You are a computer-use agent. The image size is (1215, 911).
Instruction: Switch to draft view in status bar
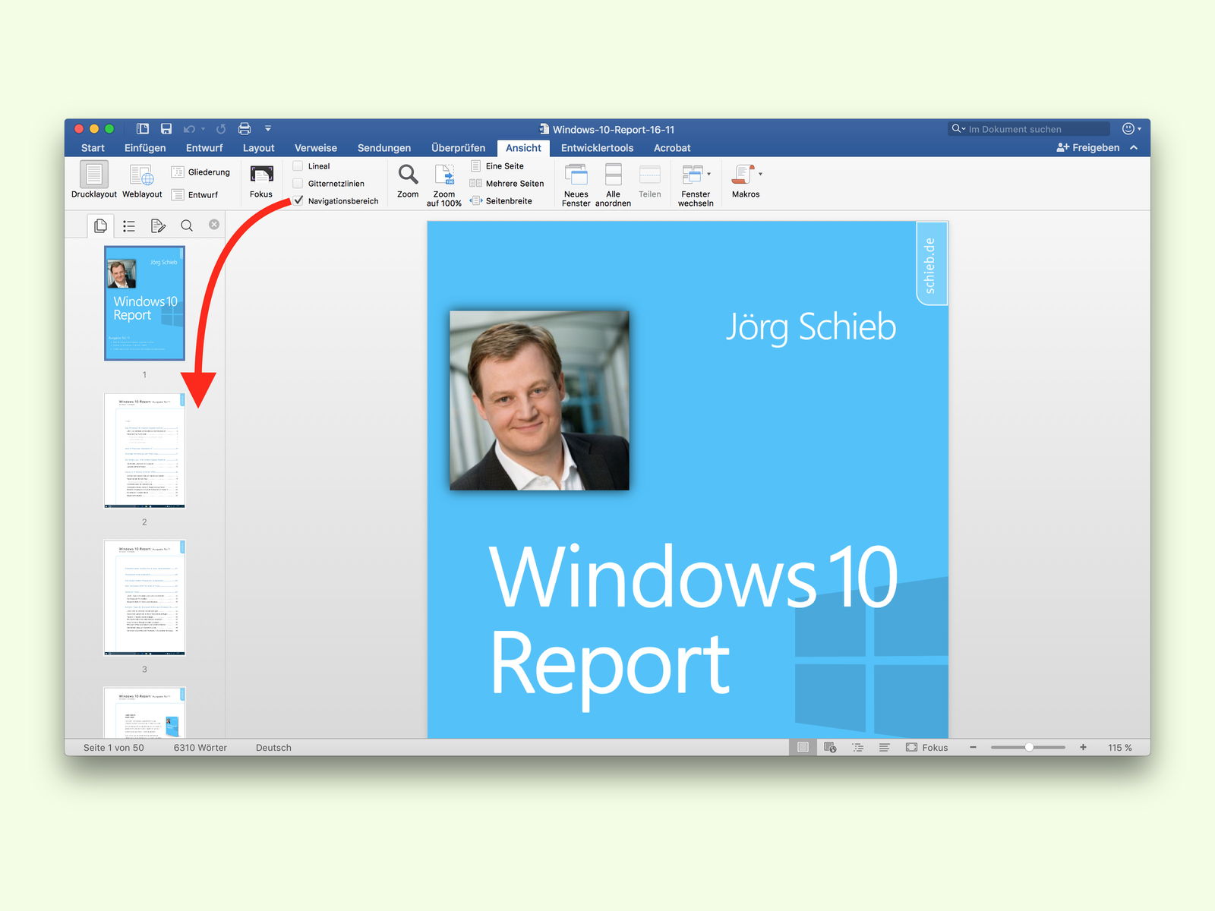(x=884, y=748)
